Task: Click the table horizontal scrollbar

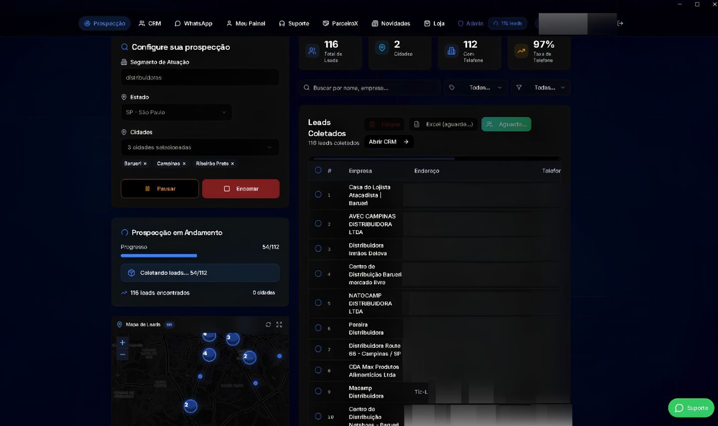Action: tap(384, 159)
